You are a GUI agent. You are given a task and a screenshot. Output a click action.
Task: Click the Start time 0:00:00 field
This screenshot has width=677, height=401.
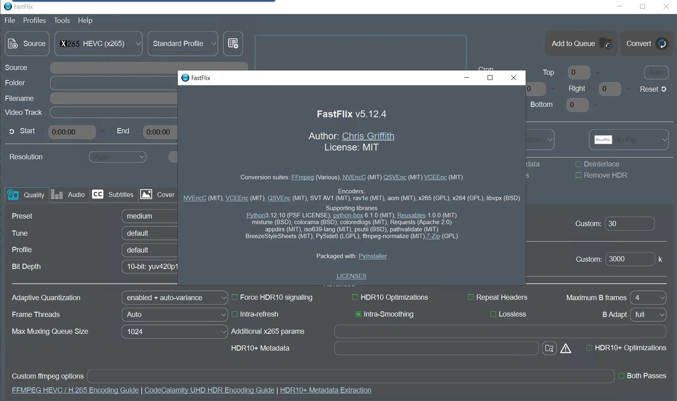pyautogui.click(x=72, y=132)
